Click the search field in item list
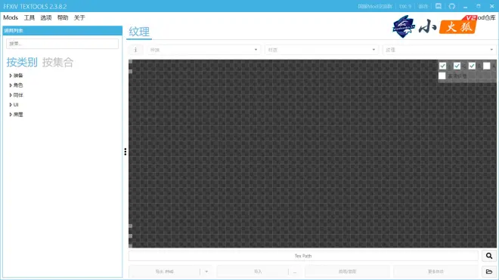This screenshot has height=280, width=499. 62,44
